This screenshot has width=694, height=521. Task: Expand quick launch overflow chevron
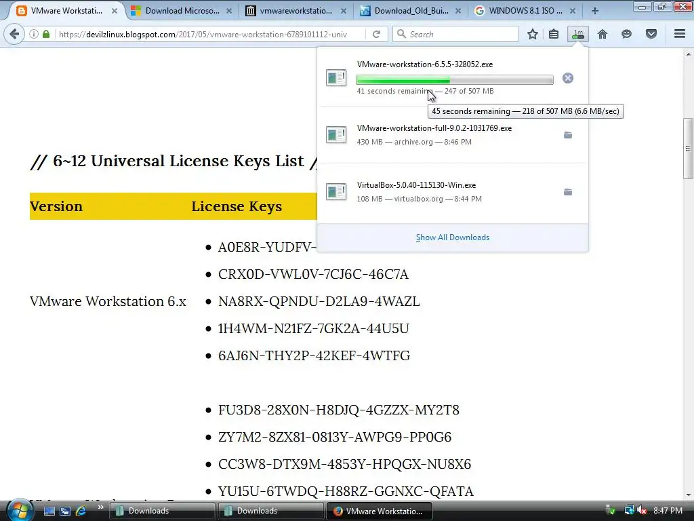(x=101, y=507)
